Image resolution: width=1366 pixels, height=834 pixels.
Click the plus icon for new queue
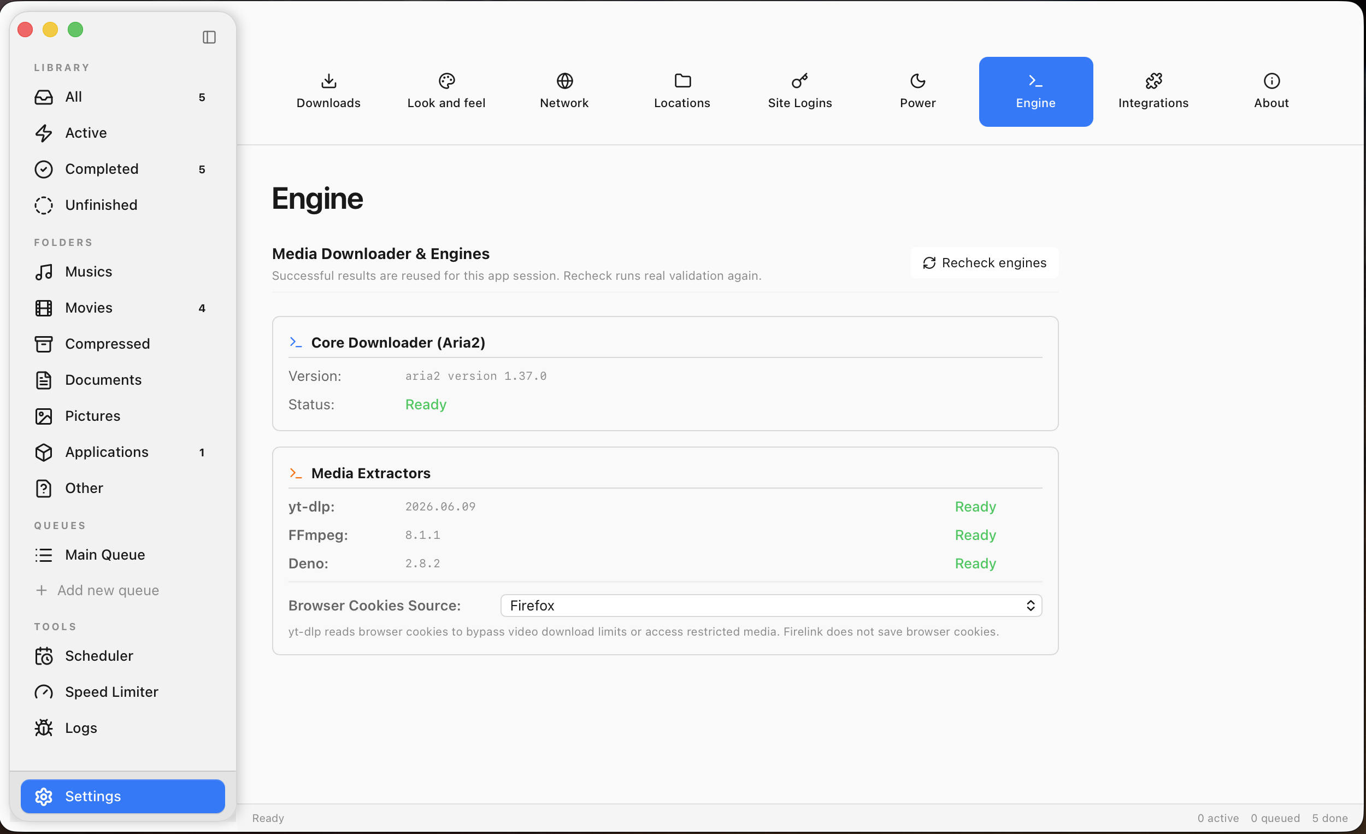click(42, 590)
